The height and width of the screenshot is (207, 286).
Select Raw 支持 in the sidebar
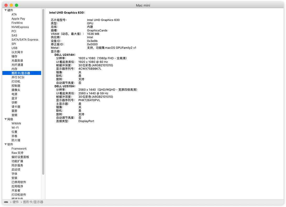tap(17, 153)
